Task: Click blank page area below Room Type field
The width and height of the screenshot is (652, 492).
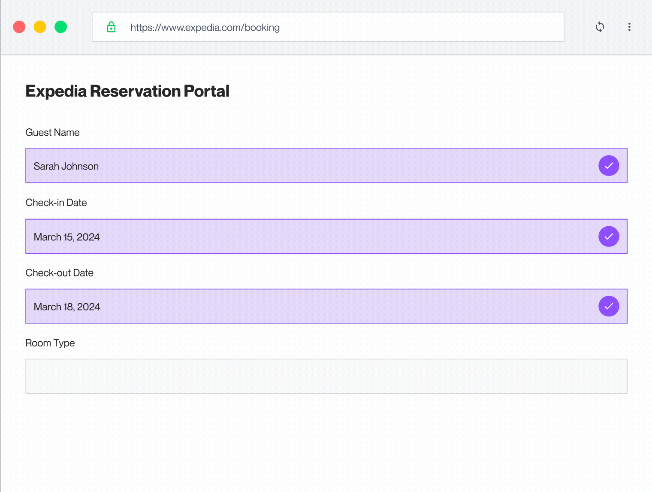Action: tap(326, 442)
